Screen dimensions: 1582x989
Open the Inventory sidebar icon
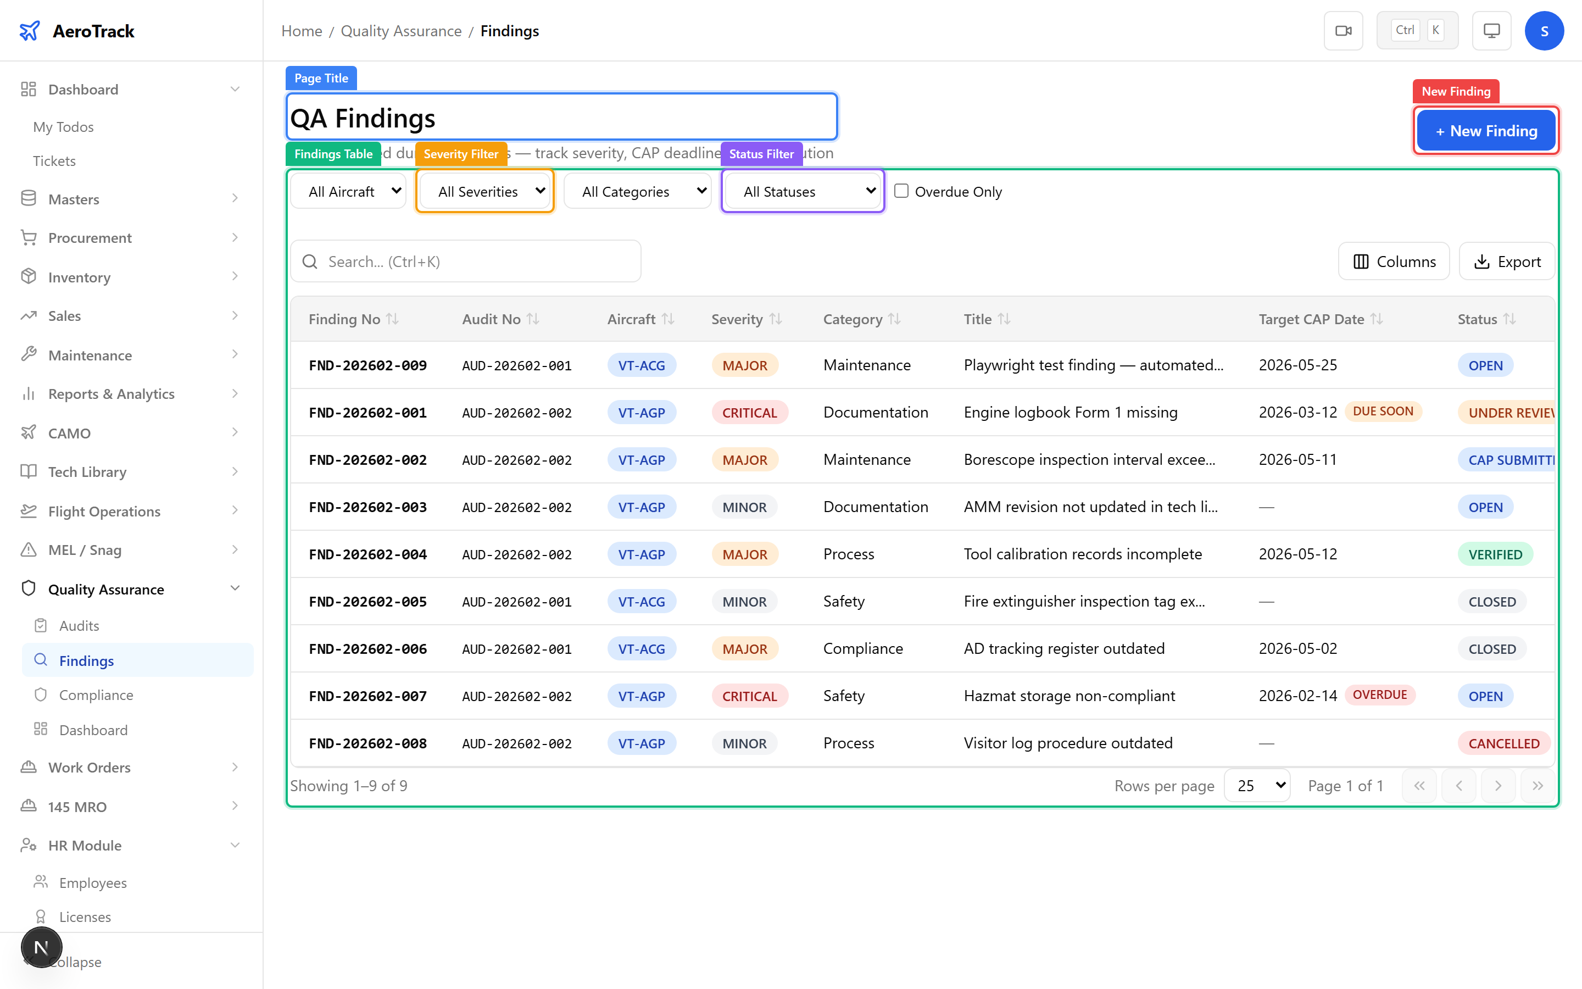pyautogui.click(x=29, y=277)
